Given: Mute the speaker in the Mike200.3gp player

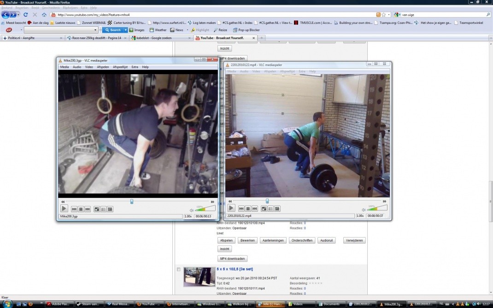Looking at the screenshot, I should (x=192, y=210).
